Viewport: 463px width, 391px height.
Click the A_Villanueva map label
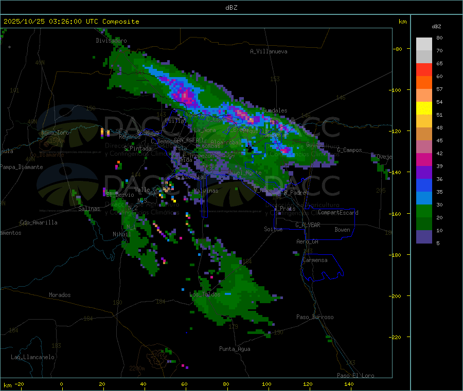pyautogui.click(x=269, y=51)
